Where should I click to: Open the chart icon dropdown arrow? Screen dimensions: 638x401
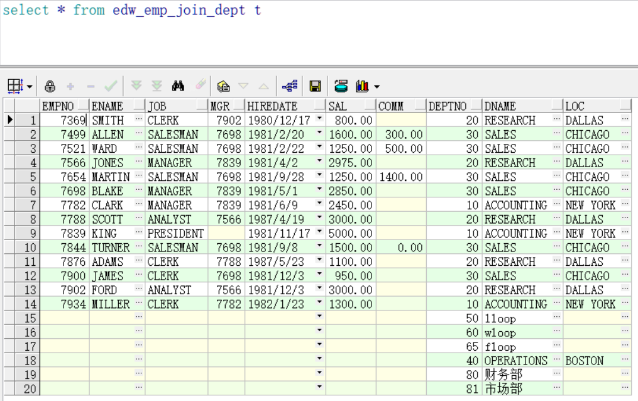pyautogui.click(x=377, y=87)
